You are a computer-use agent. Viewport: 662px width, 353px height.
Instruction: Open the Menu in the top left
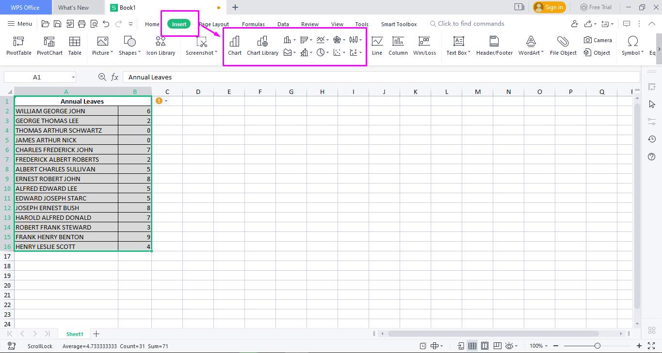point(20,23)
